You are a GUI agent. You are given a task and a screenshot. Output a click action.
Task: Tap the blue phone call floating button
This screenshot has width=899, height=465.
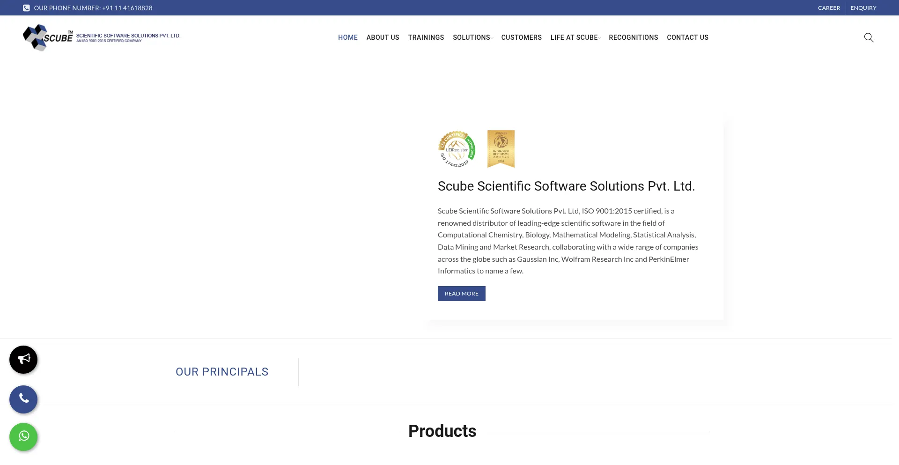(x=23, y=399)
